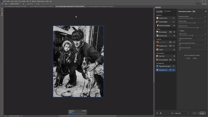Download the Super zoom filter
The height and width of the screenshot is (117, 208).
[174, 56]
